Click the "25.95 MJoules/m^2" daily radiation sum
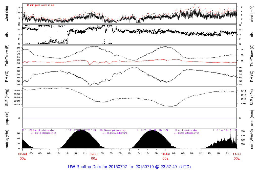259x177 pixels. tap(188, 133)
